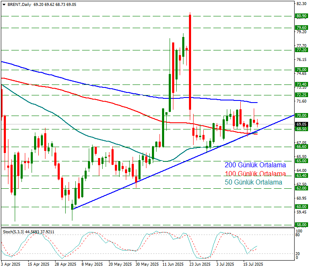Click the current price 69.05 label
311x269 pixels.
(x=301, y=124)
